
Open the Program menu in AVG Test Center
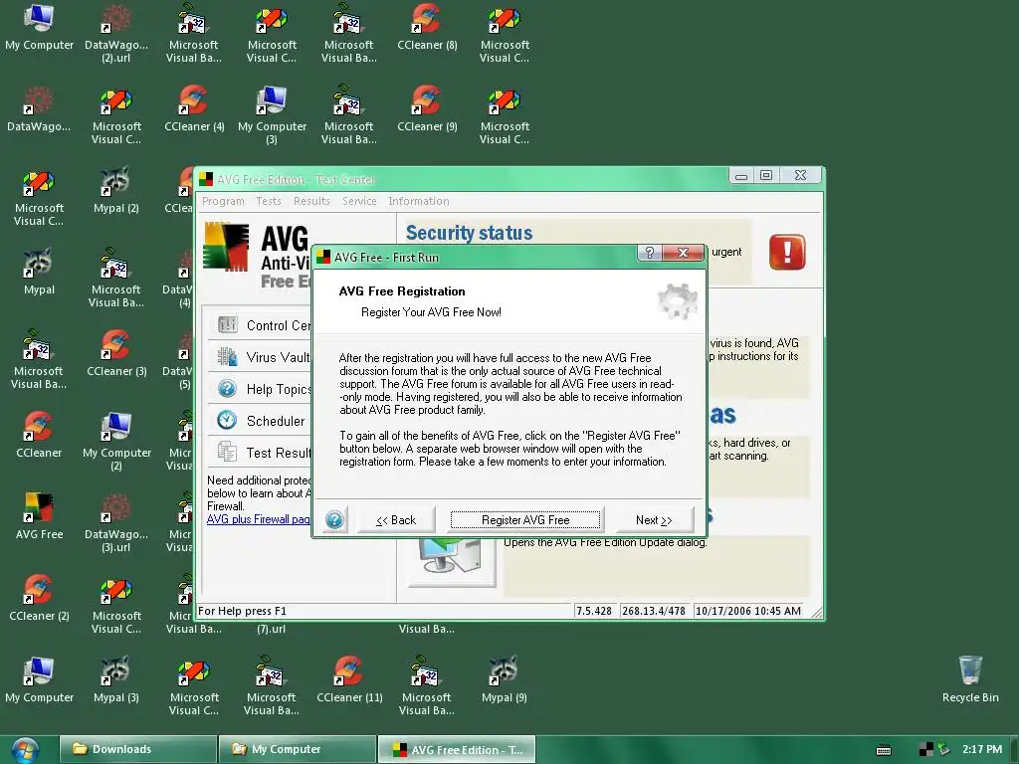pos(223,201)
